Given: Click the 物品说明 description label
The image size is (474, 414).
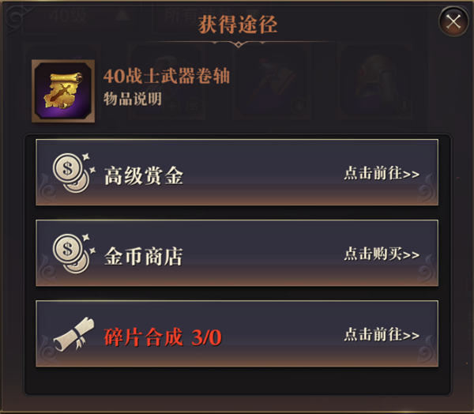Looking at the screenshot, I should 133,99.
